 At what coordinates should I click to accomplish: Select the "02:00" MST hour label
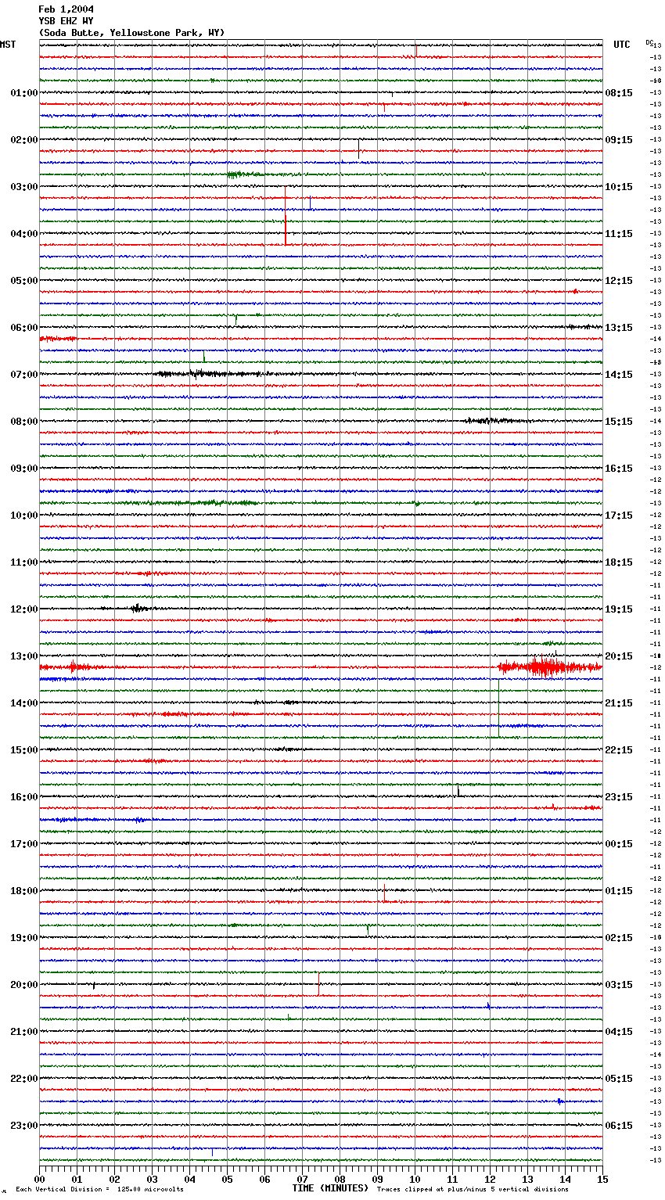coord(24,140)
